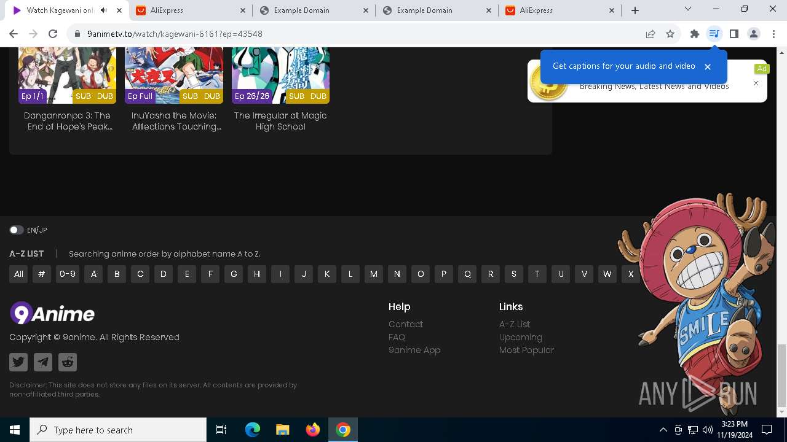
Task: Switch to the Watch Kagewani tab
Action: [x=60, y=10]
